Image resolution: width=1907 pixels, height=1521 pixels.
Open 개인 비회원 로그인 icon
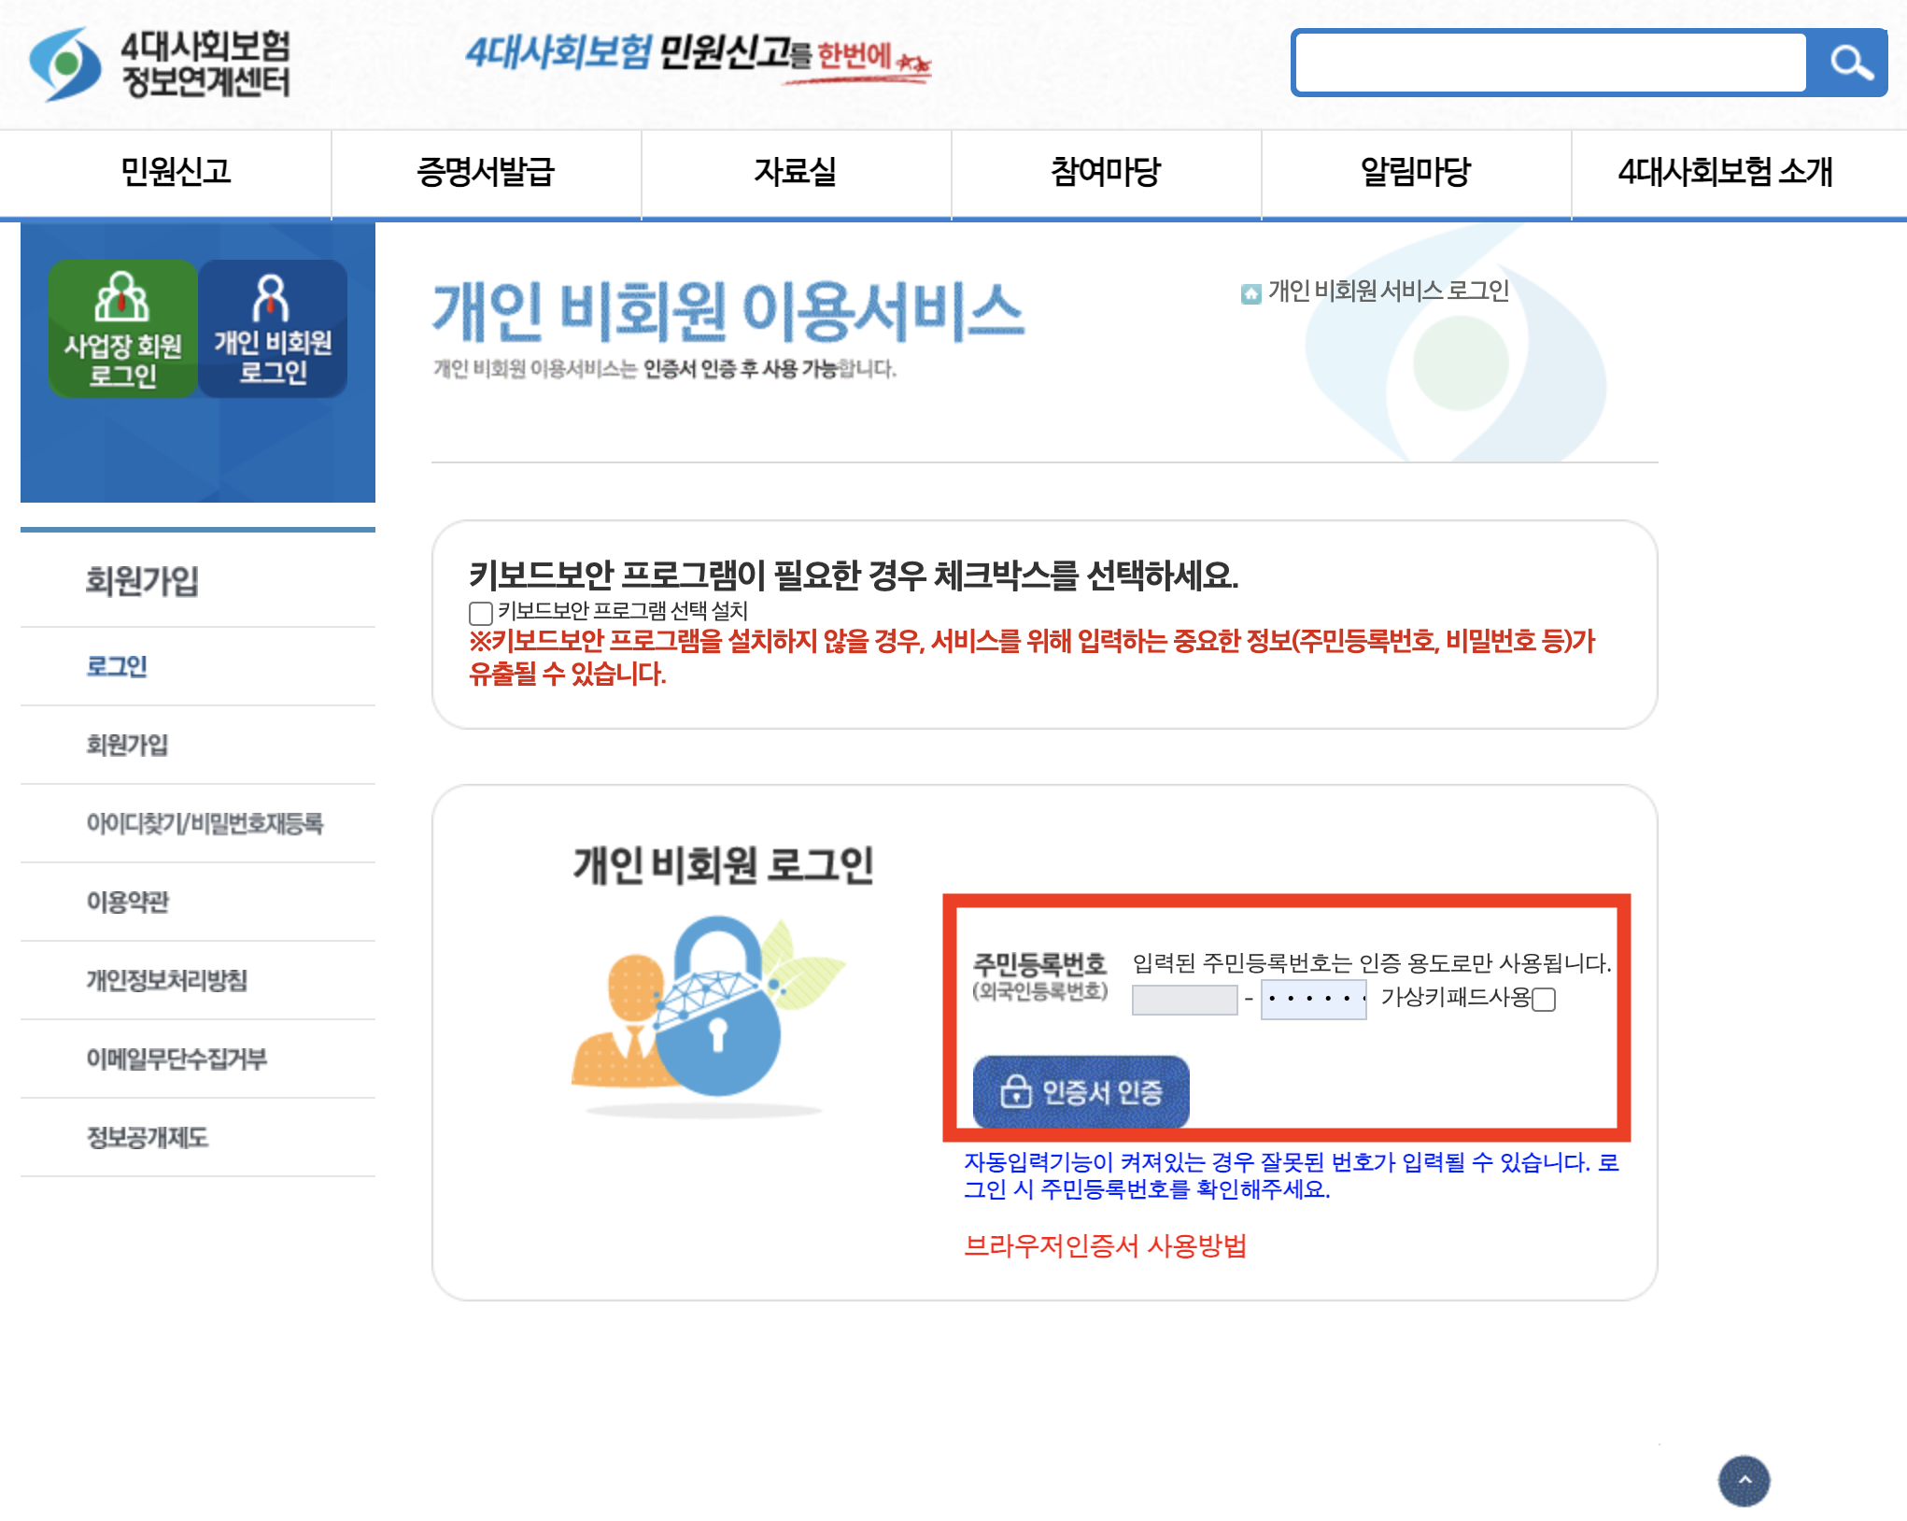(273, 329)
